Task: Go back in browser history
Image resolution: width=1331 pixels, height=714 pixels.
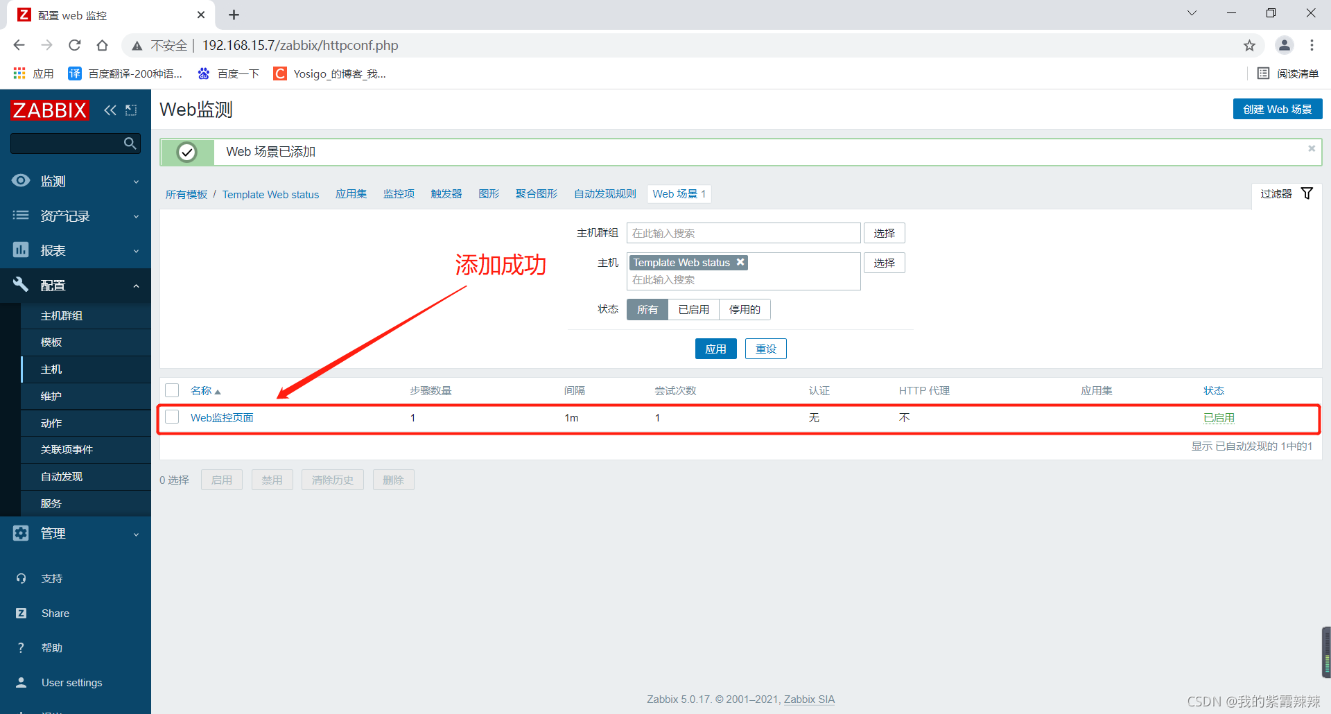Action: click(19, 45)
